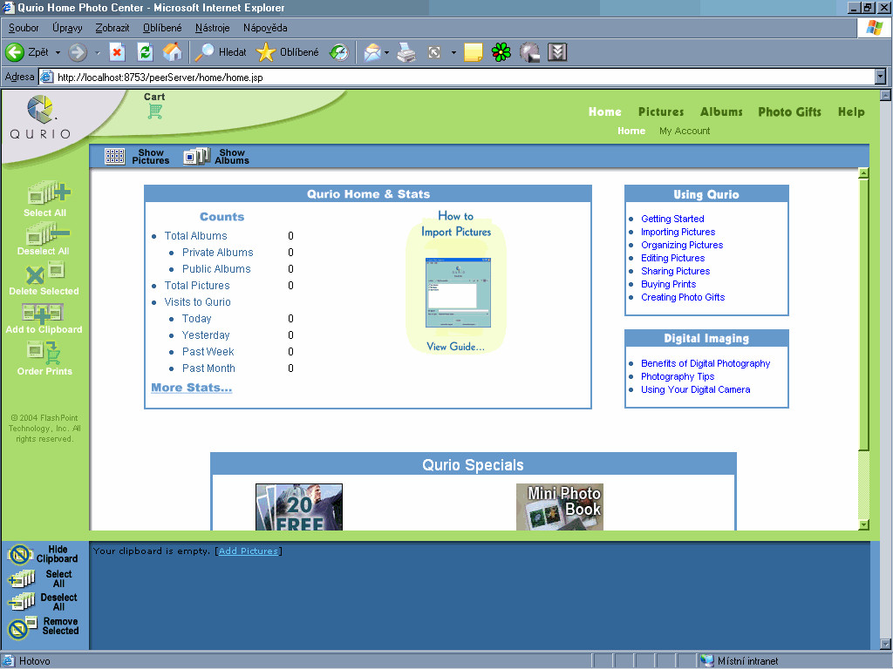Click the Qurio logo

tap(40, 118)
